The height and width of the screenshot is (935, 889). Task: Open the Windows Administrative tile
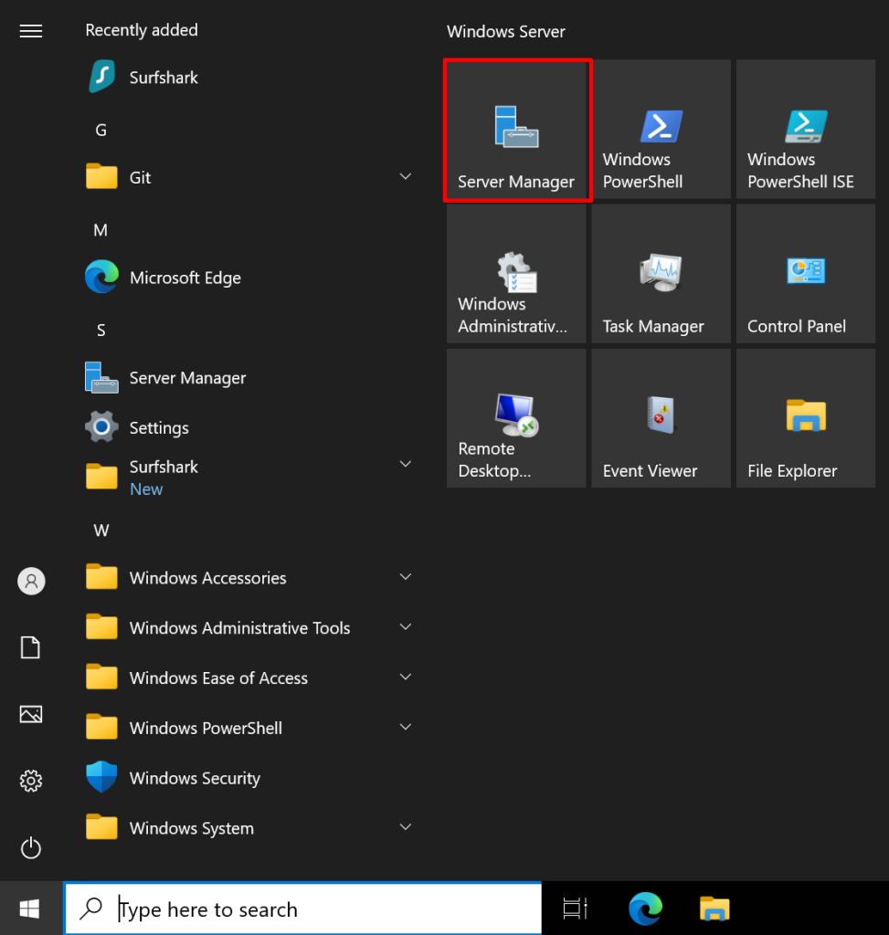tap(515, 273)
